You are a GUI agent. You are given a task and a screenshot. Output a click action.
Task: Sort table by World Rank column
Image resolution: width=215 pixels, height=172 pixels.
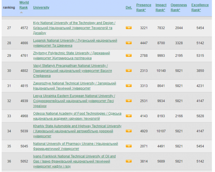coord(24,5)
